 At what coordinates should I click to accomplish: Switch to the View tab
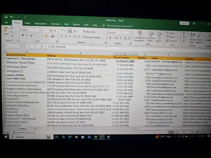[x=86, y=25]
